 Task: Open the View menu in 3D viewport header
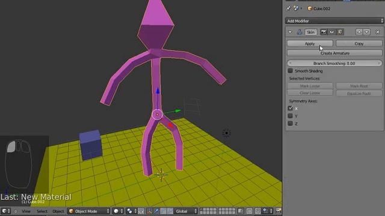26,211
